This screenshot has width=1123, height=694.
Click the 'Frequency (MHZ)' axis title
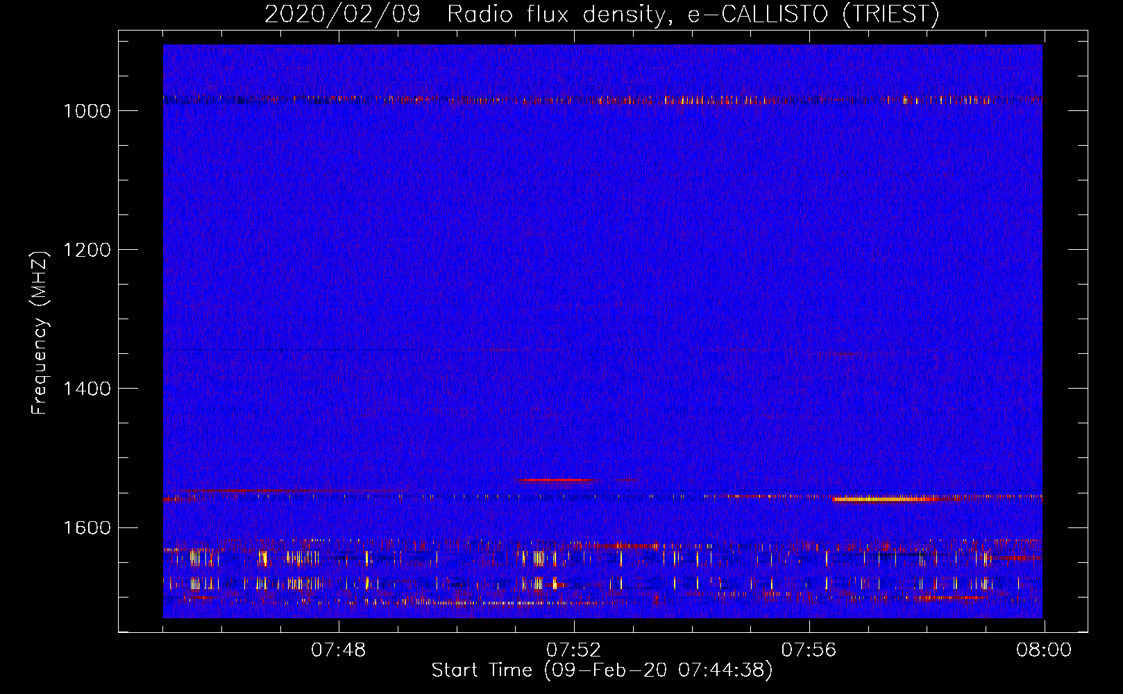pos(40,333)
